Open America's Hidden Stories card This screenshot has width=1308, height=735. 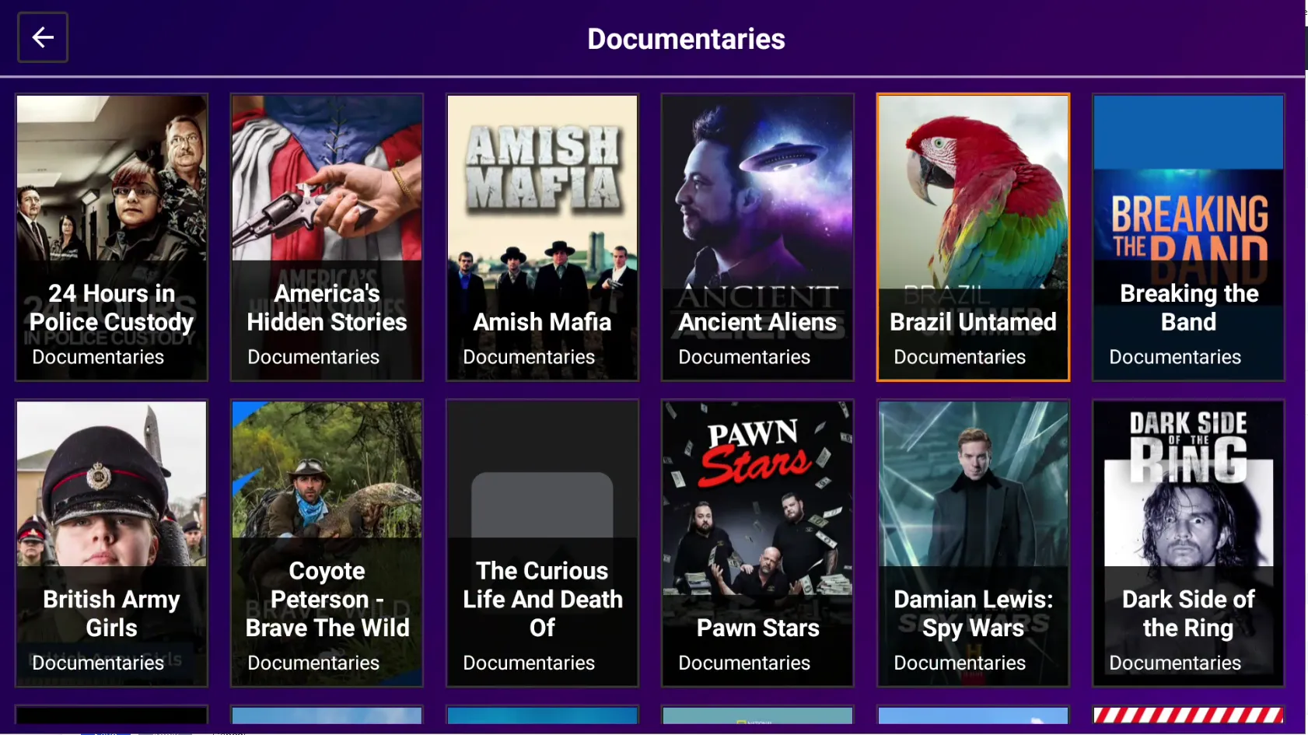click(x=327, y=237)
